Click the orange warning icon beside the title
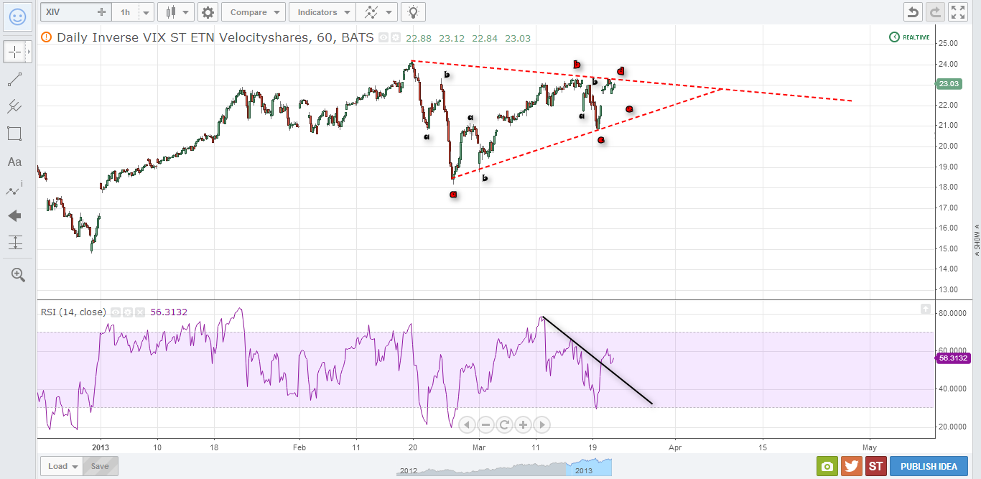The image size is (981, 479). coord(47,37)
